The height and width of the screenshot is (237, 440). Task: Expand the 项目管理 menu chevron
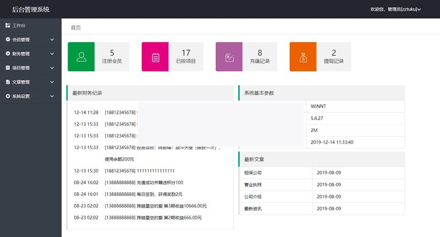(x=52, y=68)
